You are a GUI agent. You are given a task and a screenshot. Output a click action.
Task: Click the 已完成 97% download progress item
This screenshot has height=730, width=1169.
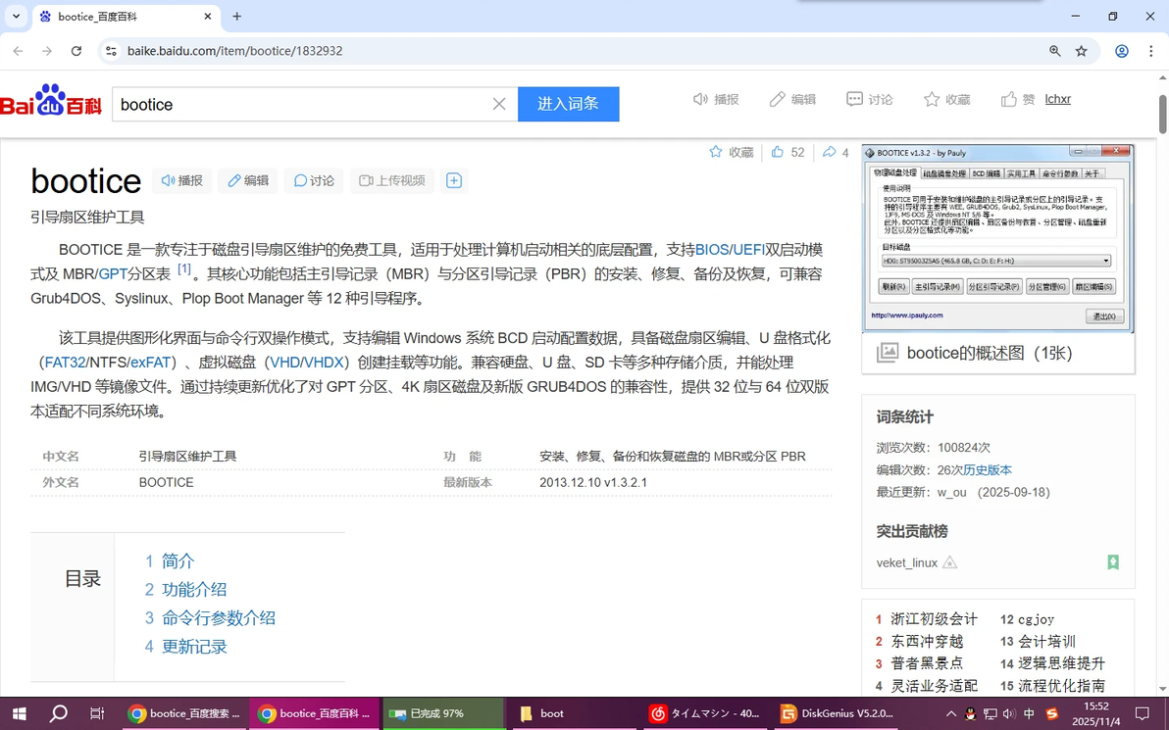443,713
